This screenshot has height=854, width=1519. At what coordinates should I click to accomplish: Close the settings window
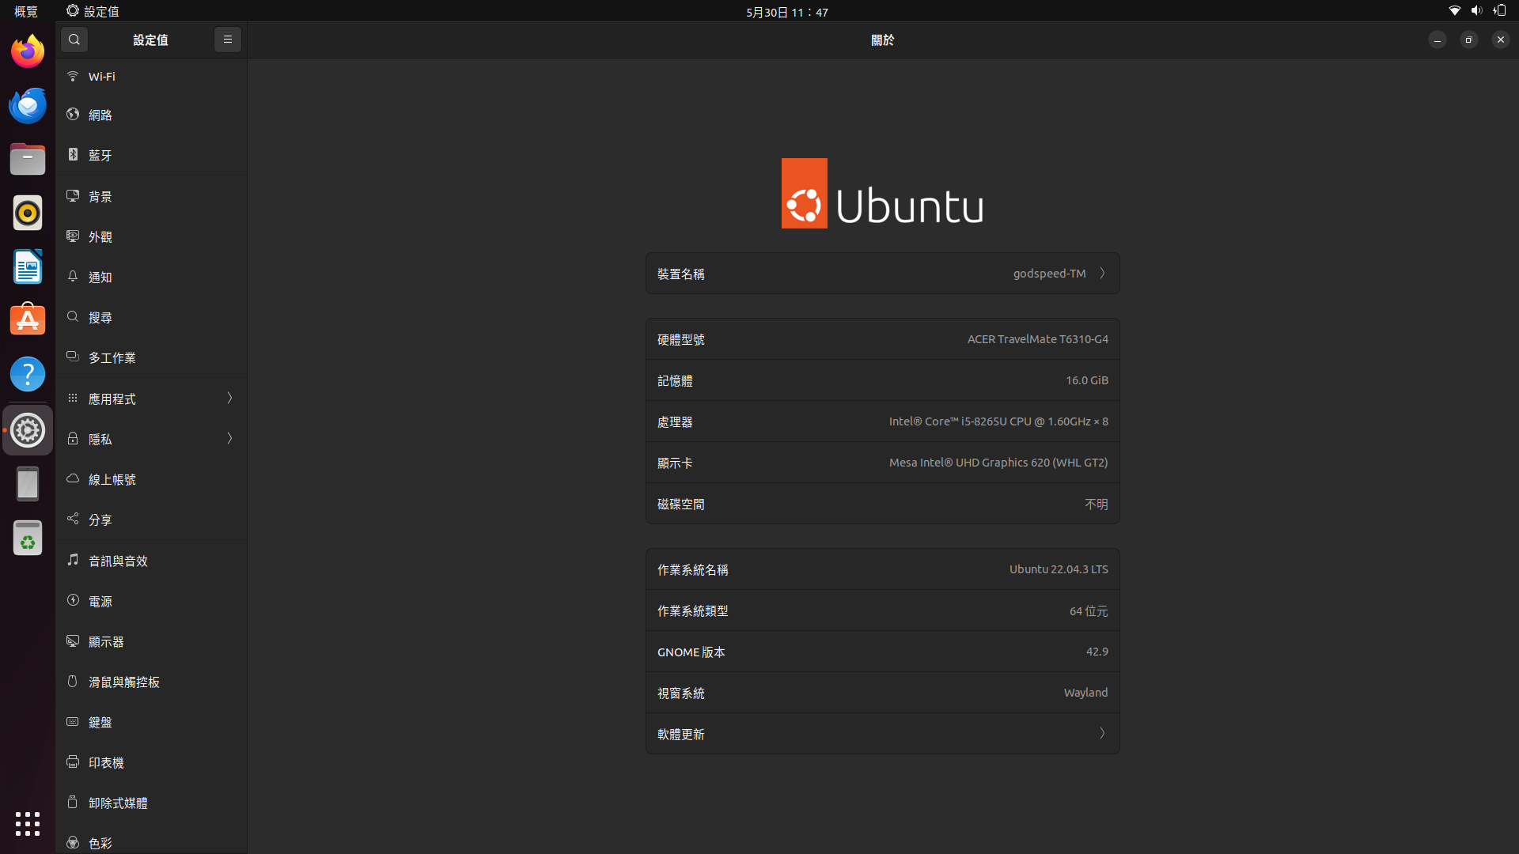pos(1501,40)
